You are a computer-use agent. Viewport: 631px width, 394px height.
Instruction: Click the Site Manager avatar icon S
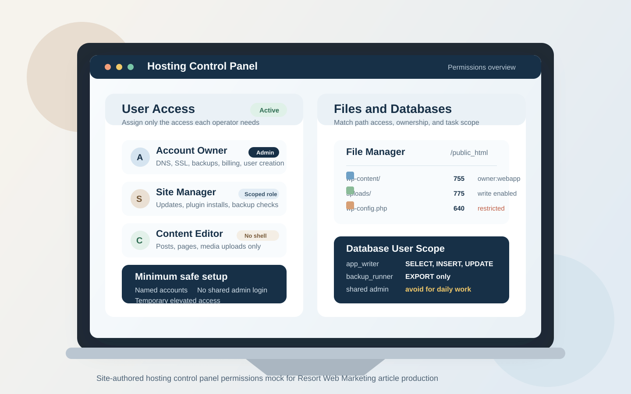[140, 199]
